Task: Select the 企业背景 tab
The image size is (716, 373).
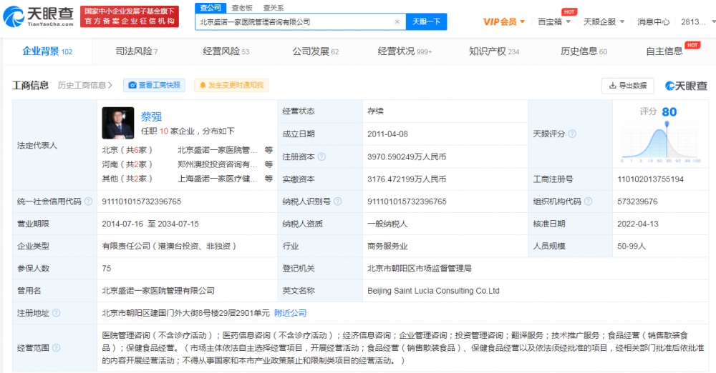Action: point(47,51)
